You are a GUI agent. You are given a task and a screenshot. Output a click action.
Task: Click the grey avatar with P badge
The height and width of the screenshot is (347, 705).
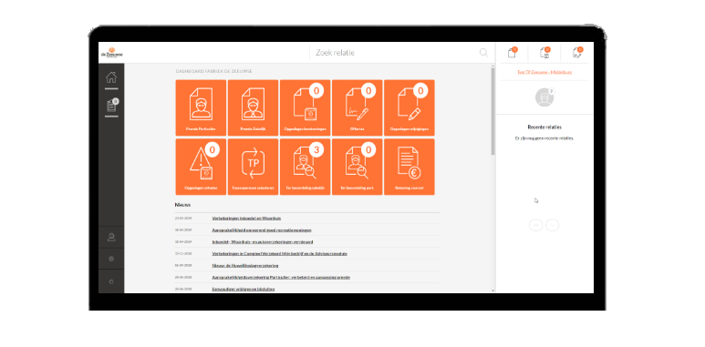pos(544,97)
